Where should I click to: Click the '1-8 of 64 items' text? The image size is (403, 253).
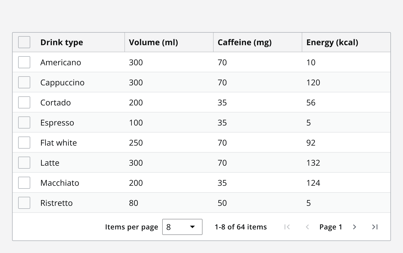(241, 227)
